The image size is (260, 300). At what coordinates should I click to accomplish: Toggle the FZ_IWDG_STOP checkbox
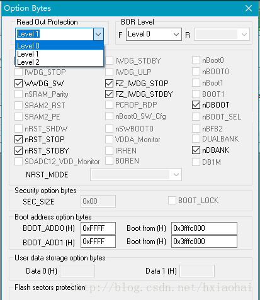109,84
